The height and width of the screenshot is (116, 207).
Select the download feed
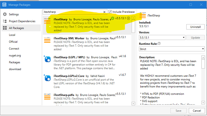pos(15,69)
